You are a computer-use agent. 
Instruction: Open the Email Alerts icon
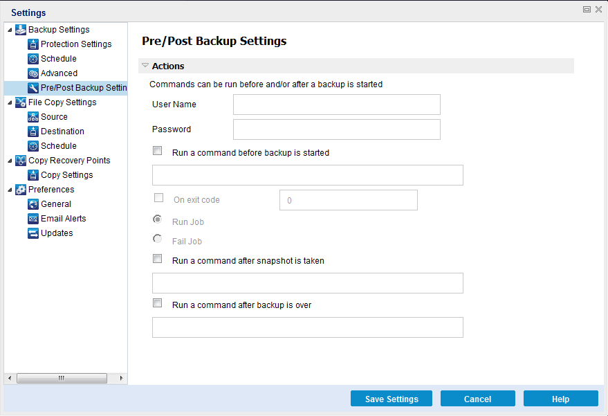(33, 218)
